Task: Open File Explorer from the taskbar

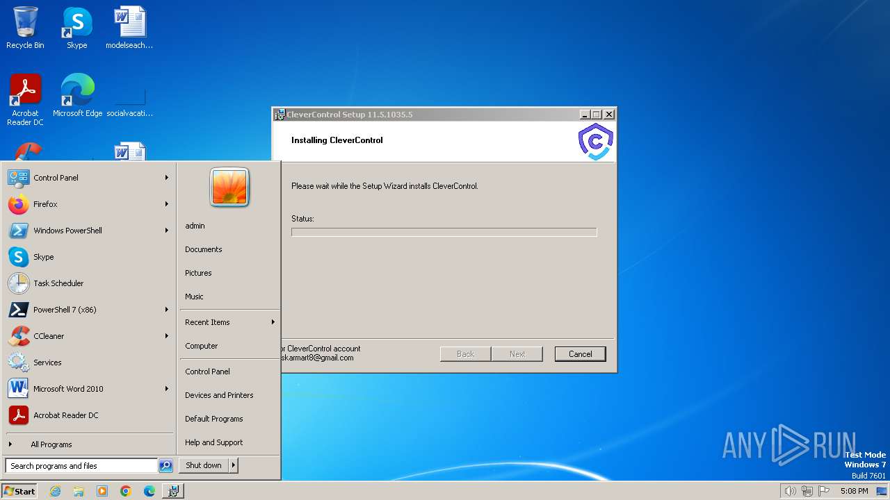Action: click(x=79, y=491)
